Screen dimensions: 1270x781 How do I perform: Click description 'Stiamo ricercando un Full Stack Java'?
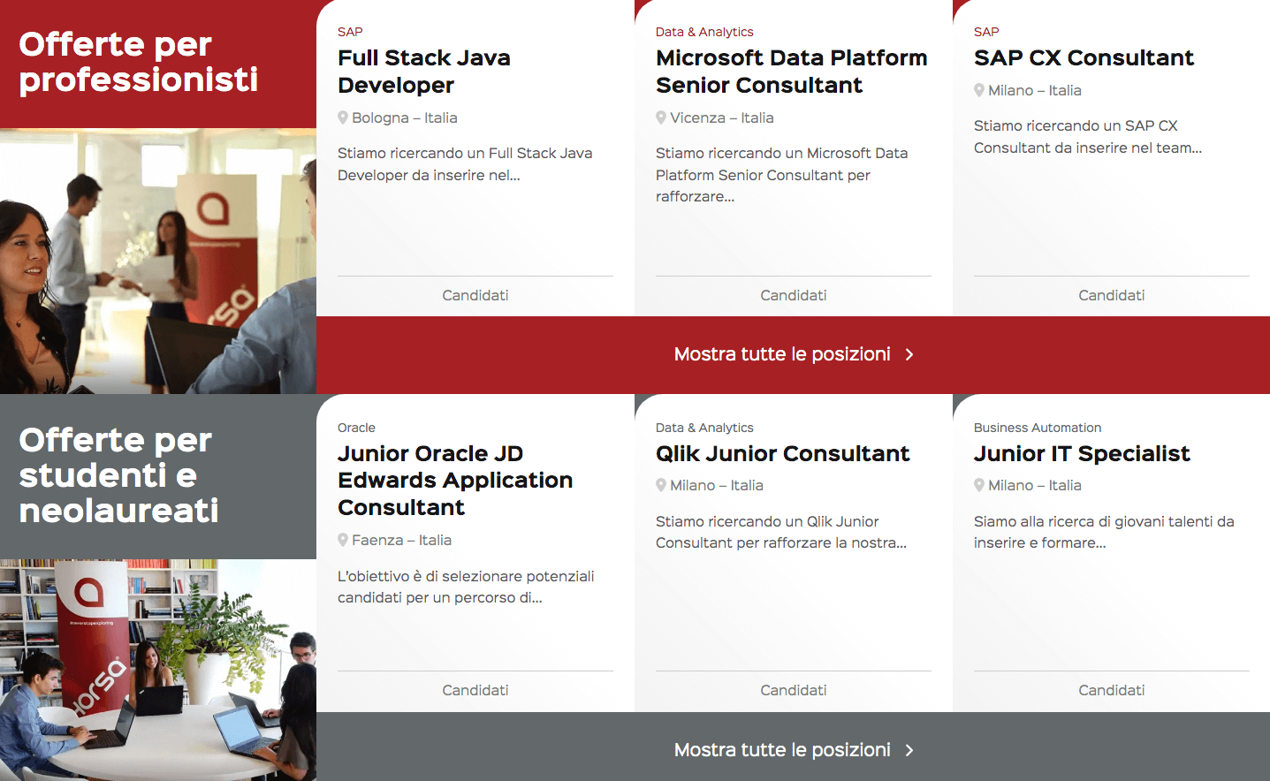click(x=465, y=164)
